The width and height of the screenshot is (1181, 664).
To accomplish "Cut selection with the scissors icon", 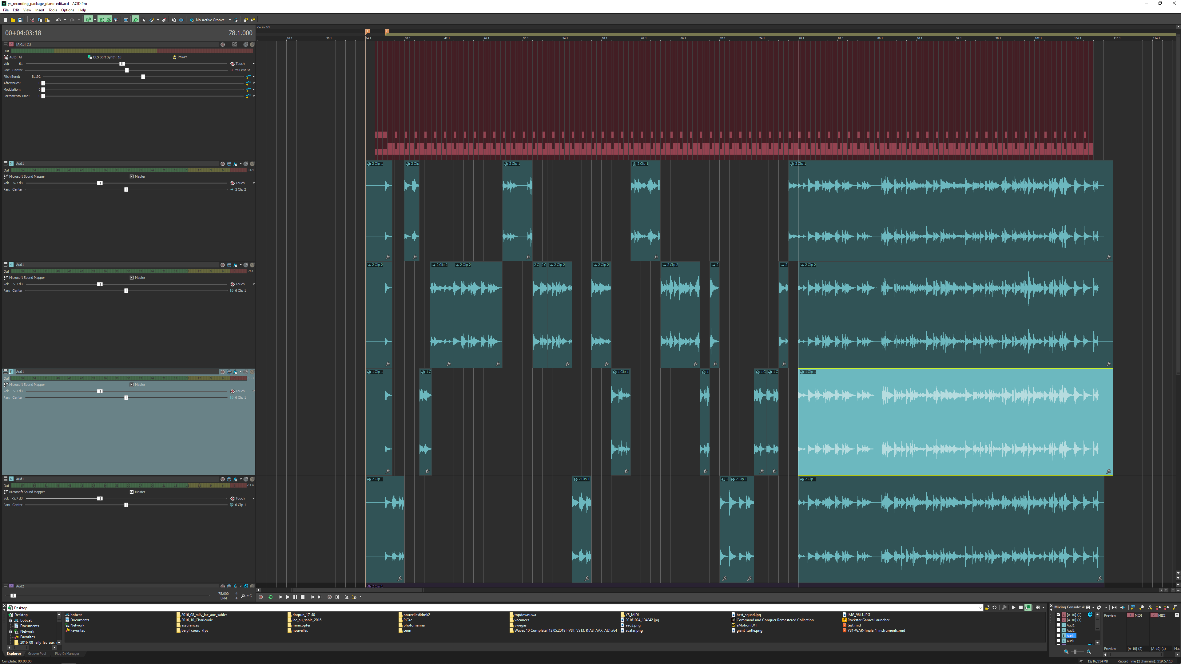I will pos(32,20).
